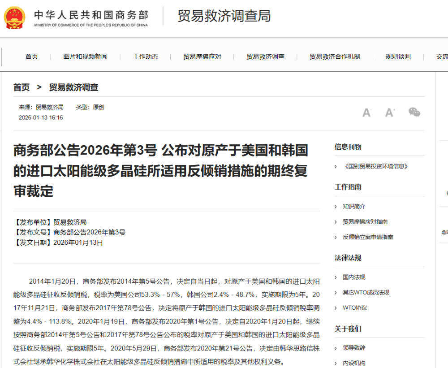Click the chevron beside 知识简介
This screenshot has width=448, height=368.
pos(336,207)
